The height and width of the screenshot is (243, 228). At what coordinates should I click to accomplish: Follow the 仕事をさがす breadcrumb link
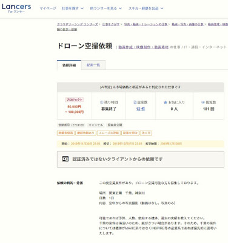(x=110, y=24)
